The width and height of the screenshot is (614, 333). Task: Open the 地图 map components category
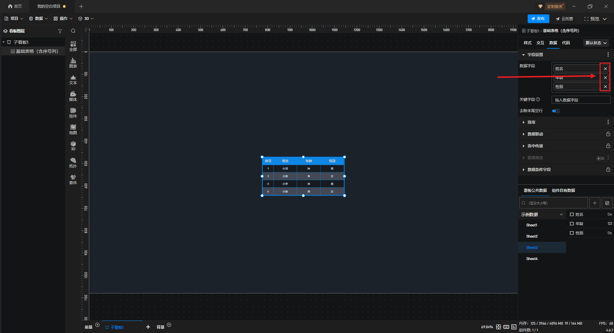(x=73, y=129)
